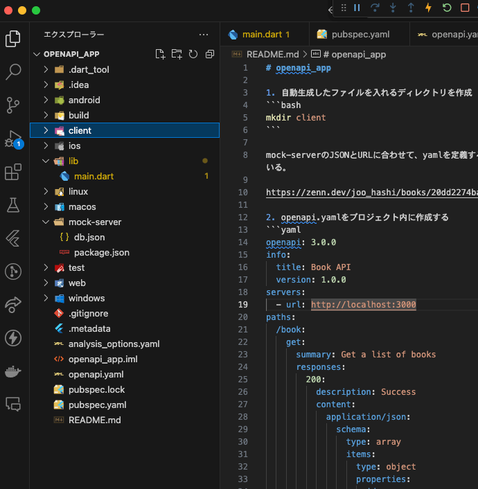Switch to the pubspec.yaml editor tab
Image resolution: width=478 pixels, height=489 pixels.
pos(359,35)
